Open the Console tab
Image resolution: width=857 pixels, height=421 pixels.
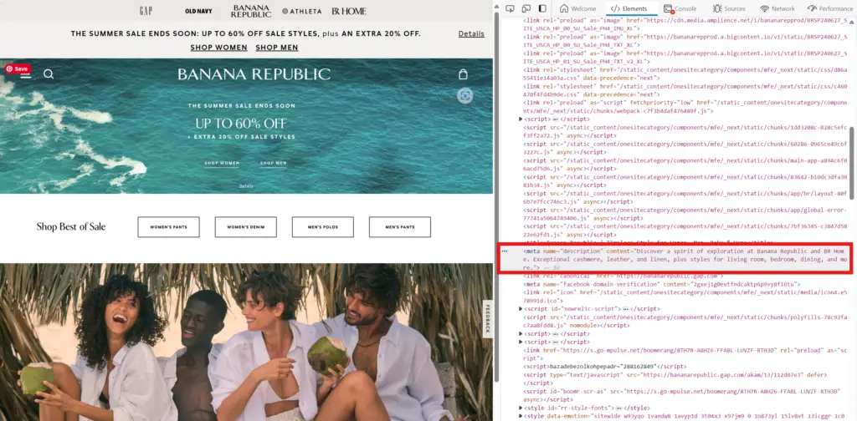pyautogui.click(x=680, y=8)
